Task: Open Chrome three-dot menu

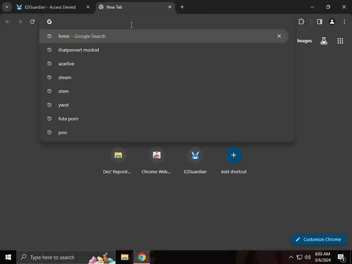Action: click(x=344, y=22)
